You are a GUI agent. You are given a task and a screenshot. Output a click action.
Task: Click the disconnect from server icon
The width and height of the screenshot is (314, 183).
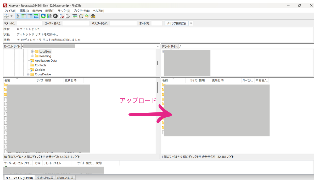click(x=61, y=16)
